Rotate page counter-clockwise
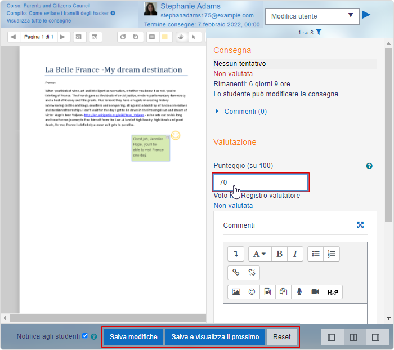Image resolution: width=394 pixels, height=350 pixels. (x=123, y=37)
